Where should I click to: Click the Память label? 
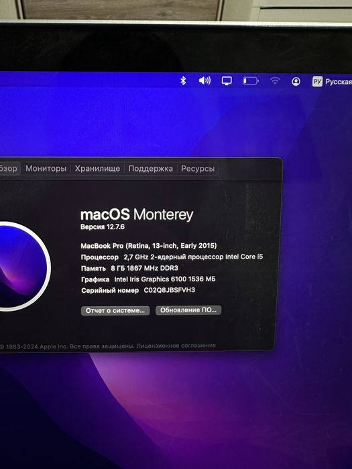pyautogui.click(x=93, y=268)
